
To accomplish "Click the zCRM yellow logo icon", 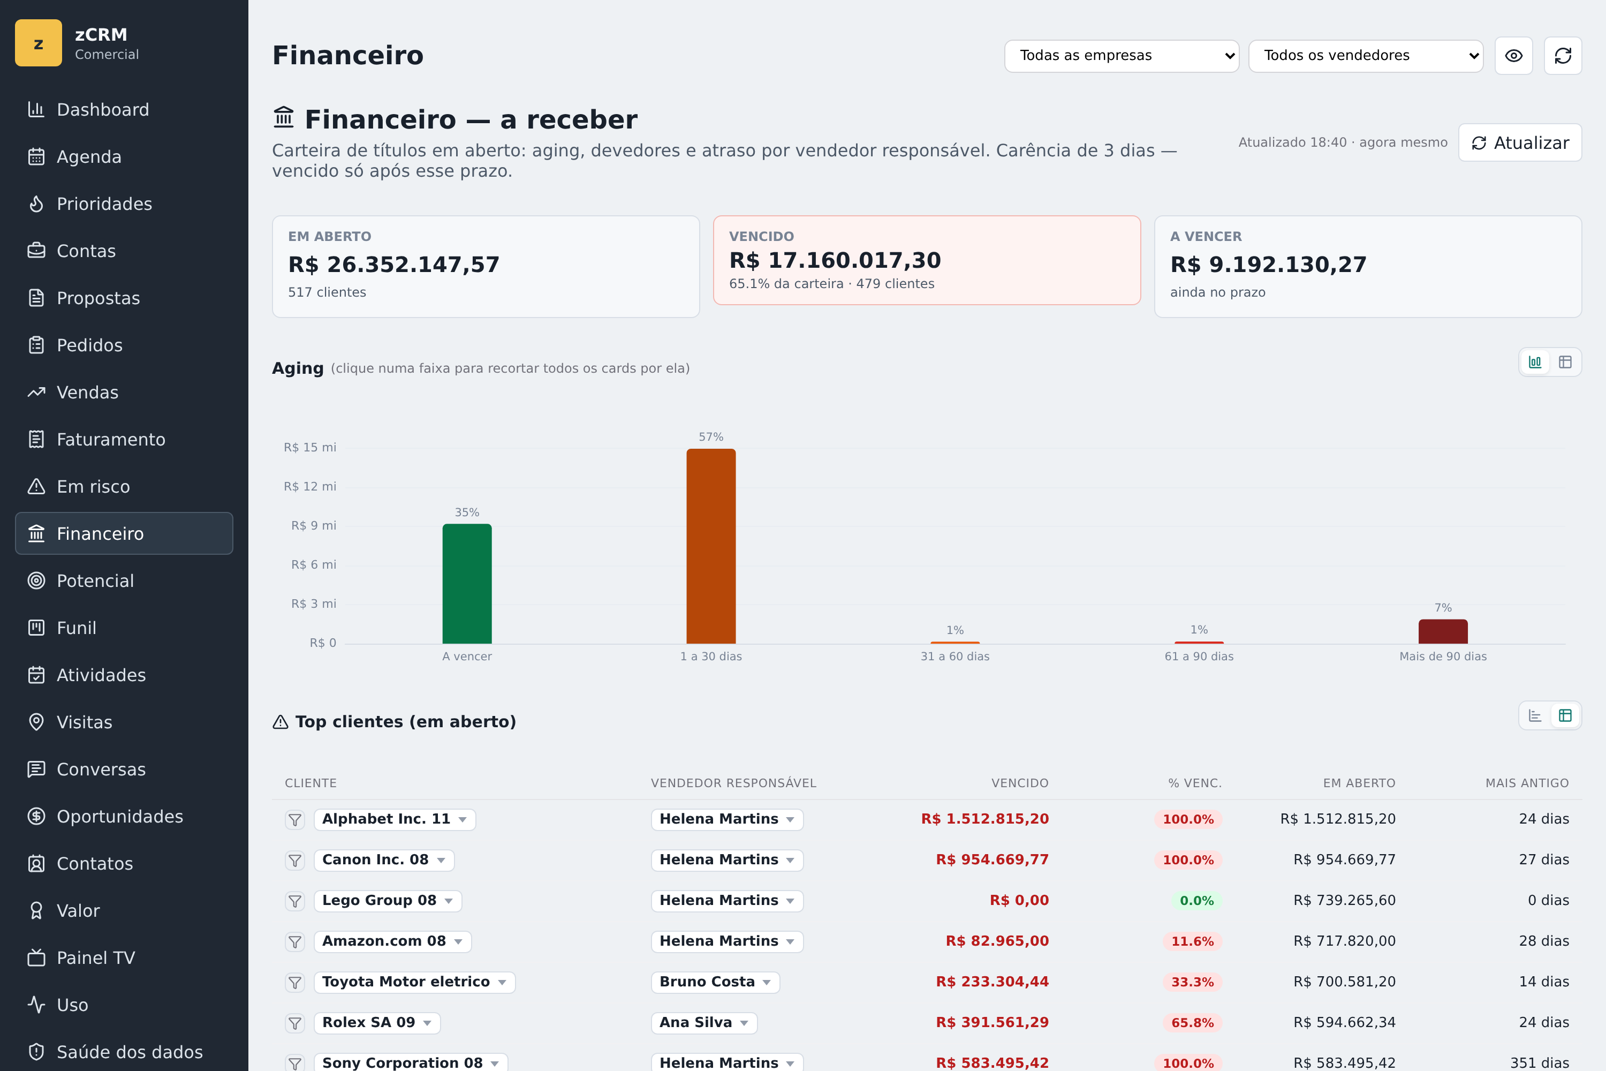I will 38,43.
